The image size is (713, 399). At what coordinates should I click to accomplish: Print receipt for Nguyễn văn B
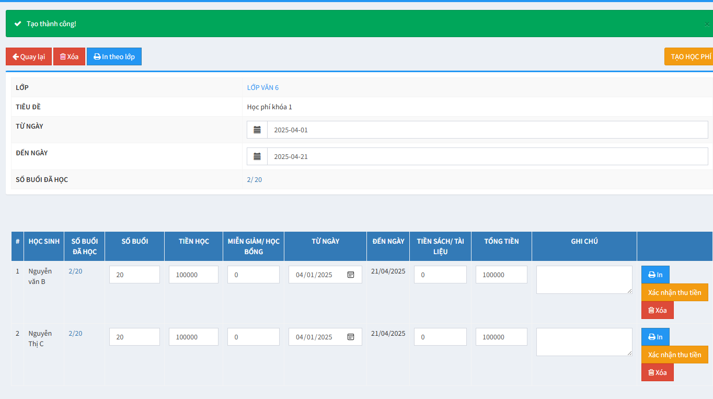655,275
